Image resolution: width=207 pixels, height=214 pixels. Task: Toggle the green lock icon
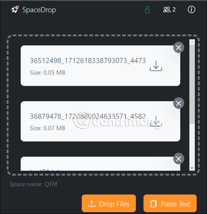click(147, 9)
